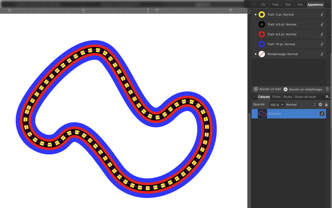The width and height of the screenshot is (332, 208).
Task: Click the layer blend options gear icon
Action: (x=320, y=104)
